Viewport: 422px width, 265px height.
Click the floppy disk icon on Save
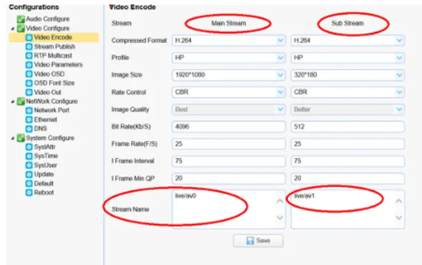(x=250, y=241)
